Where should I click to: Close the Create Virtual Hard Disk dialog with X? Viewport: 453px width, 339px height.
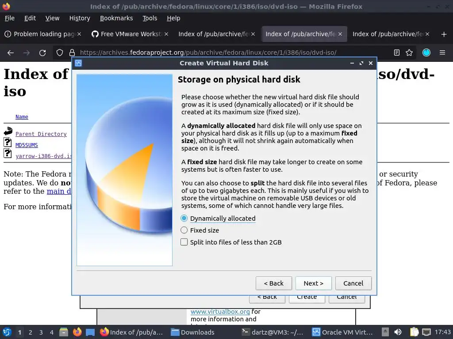click(x=371, y=63)
